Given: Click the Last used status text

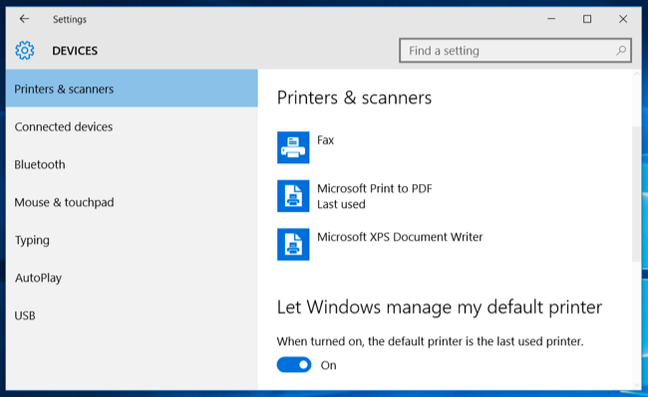Looking at the screenshot, I should [341, 204].
